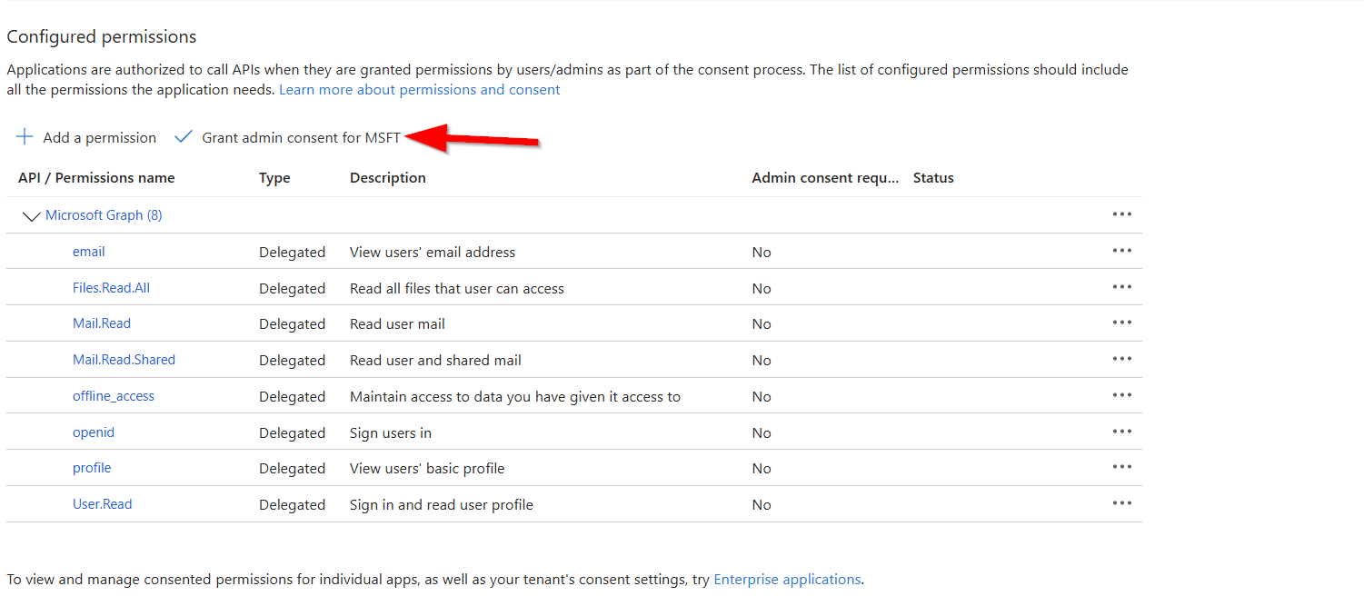Screen dimensions: 1364x616
Task: Open Learn more about permissions and consent
Action: tap(420, 90)
